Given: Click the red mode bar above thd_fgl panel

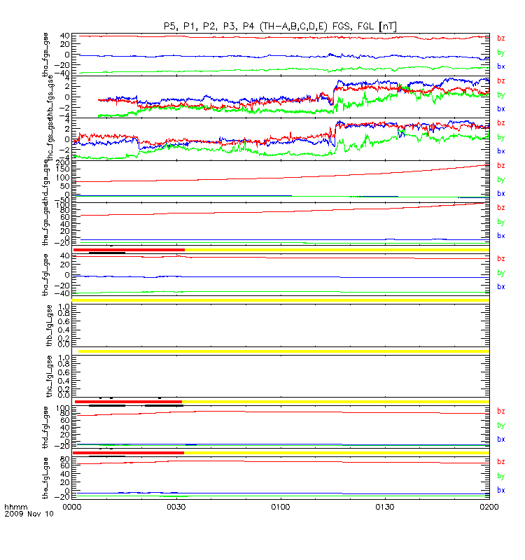Looking at the screenshot, I should point(129,402).
